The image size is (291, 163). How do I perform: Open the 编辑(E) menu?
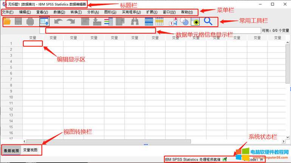click(x=25, y=12)
